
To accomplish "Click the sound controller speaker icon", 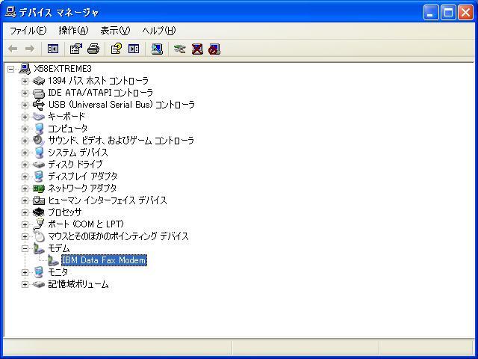I will tap(38, 141).
